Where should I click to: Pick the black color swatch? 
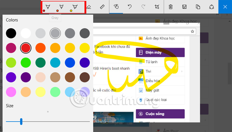pyautogui.click(x=11, y=33)
